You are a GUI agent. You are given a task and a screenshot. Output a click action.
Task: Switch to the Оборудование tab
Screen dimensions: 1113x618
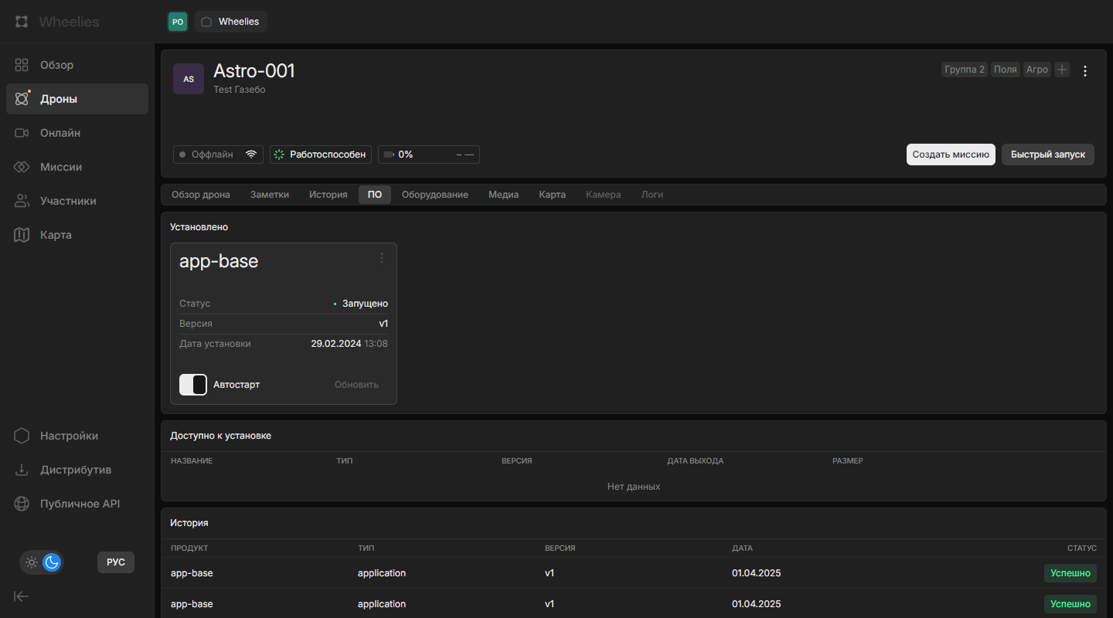click(x=434, y=195)
